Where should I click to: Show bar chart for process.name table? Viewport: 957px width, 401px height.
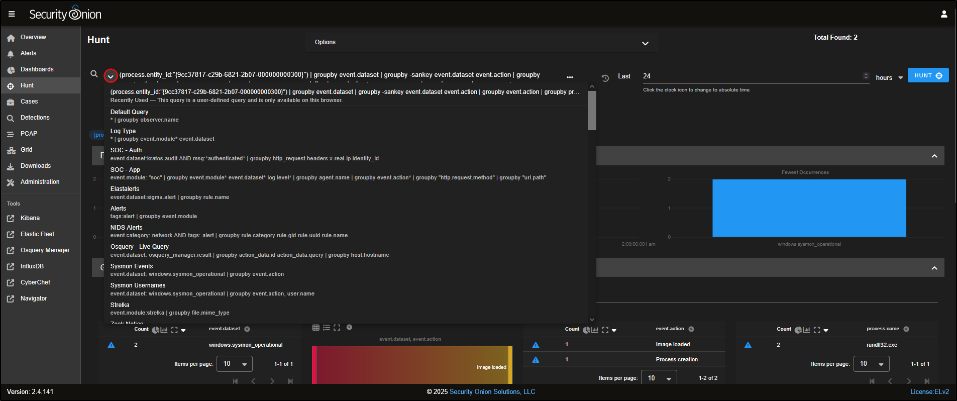806,330
